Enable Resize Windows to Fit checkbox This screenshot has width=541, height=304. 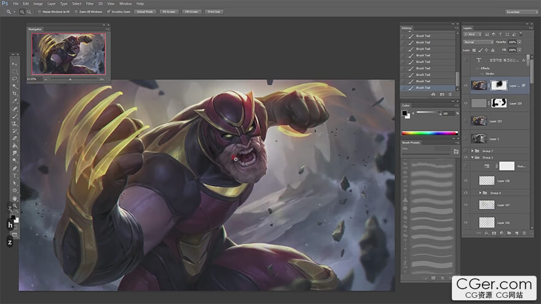(40, 12)
